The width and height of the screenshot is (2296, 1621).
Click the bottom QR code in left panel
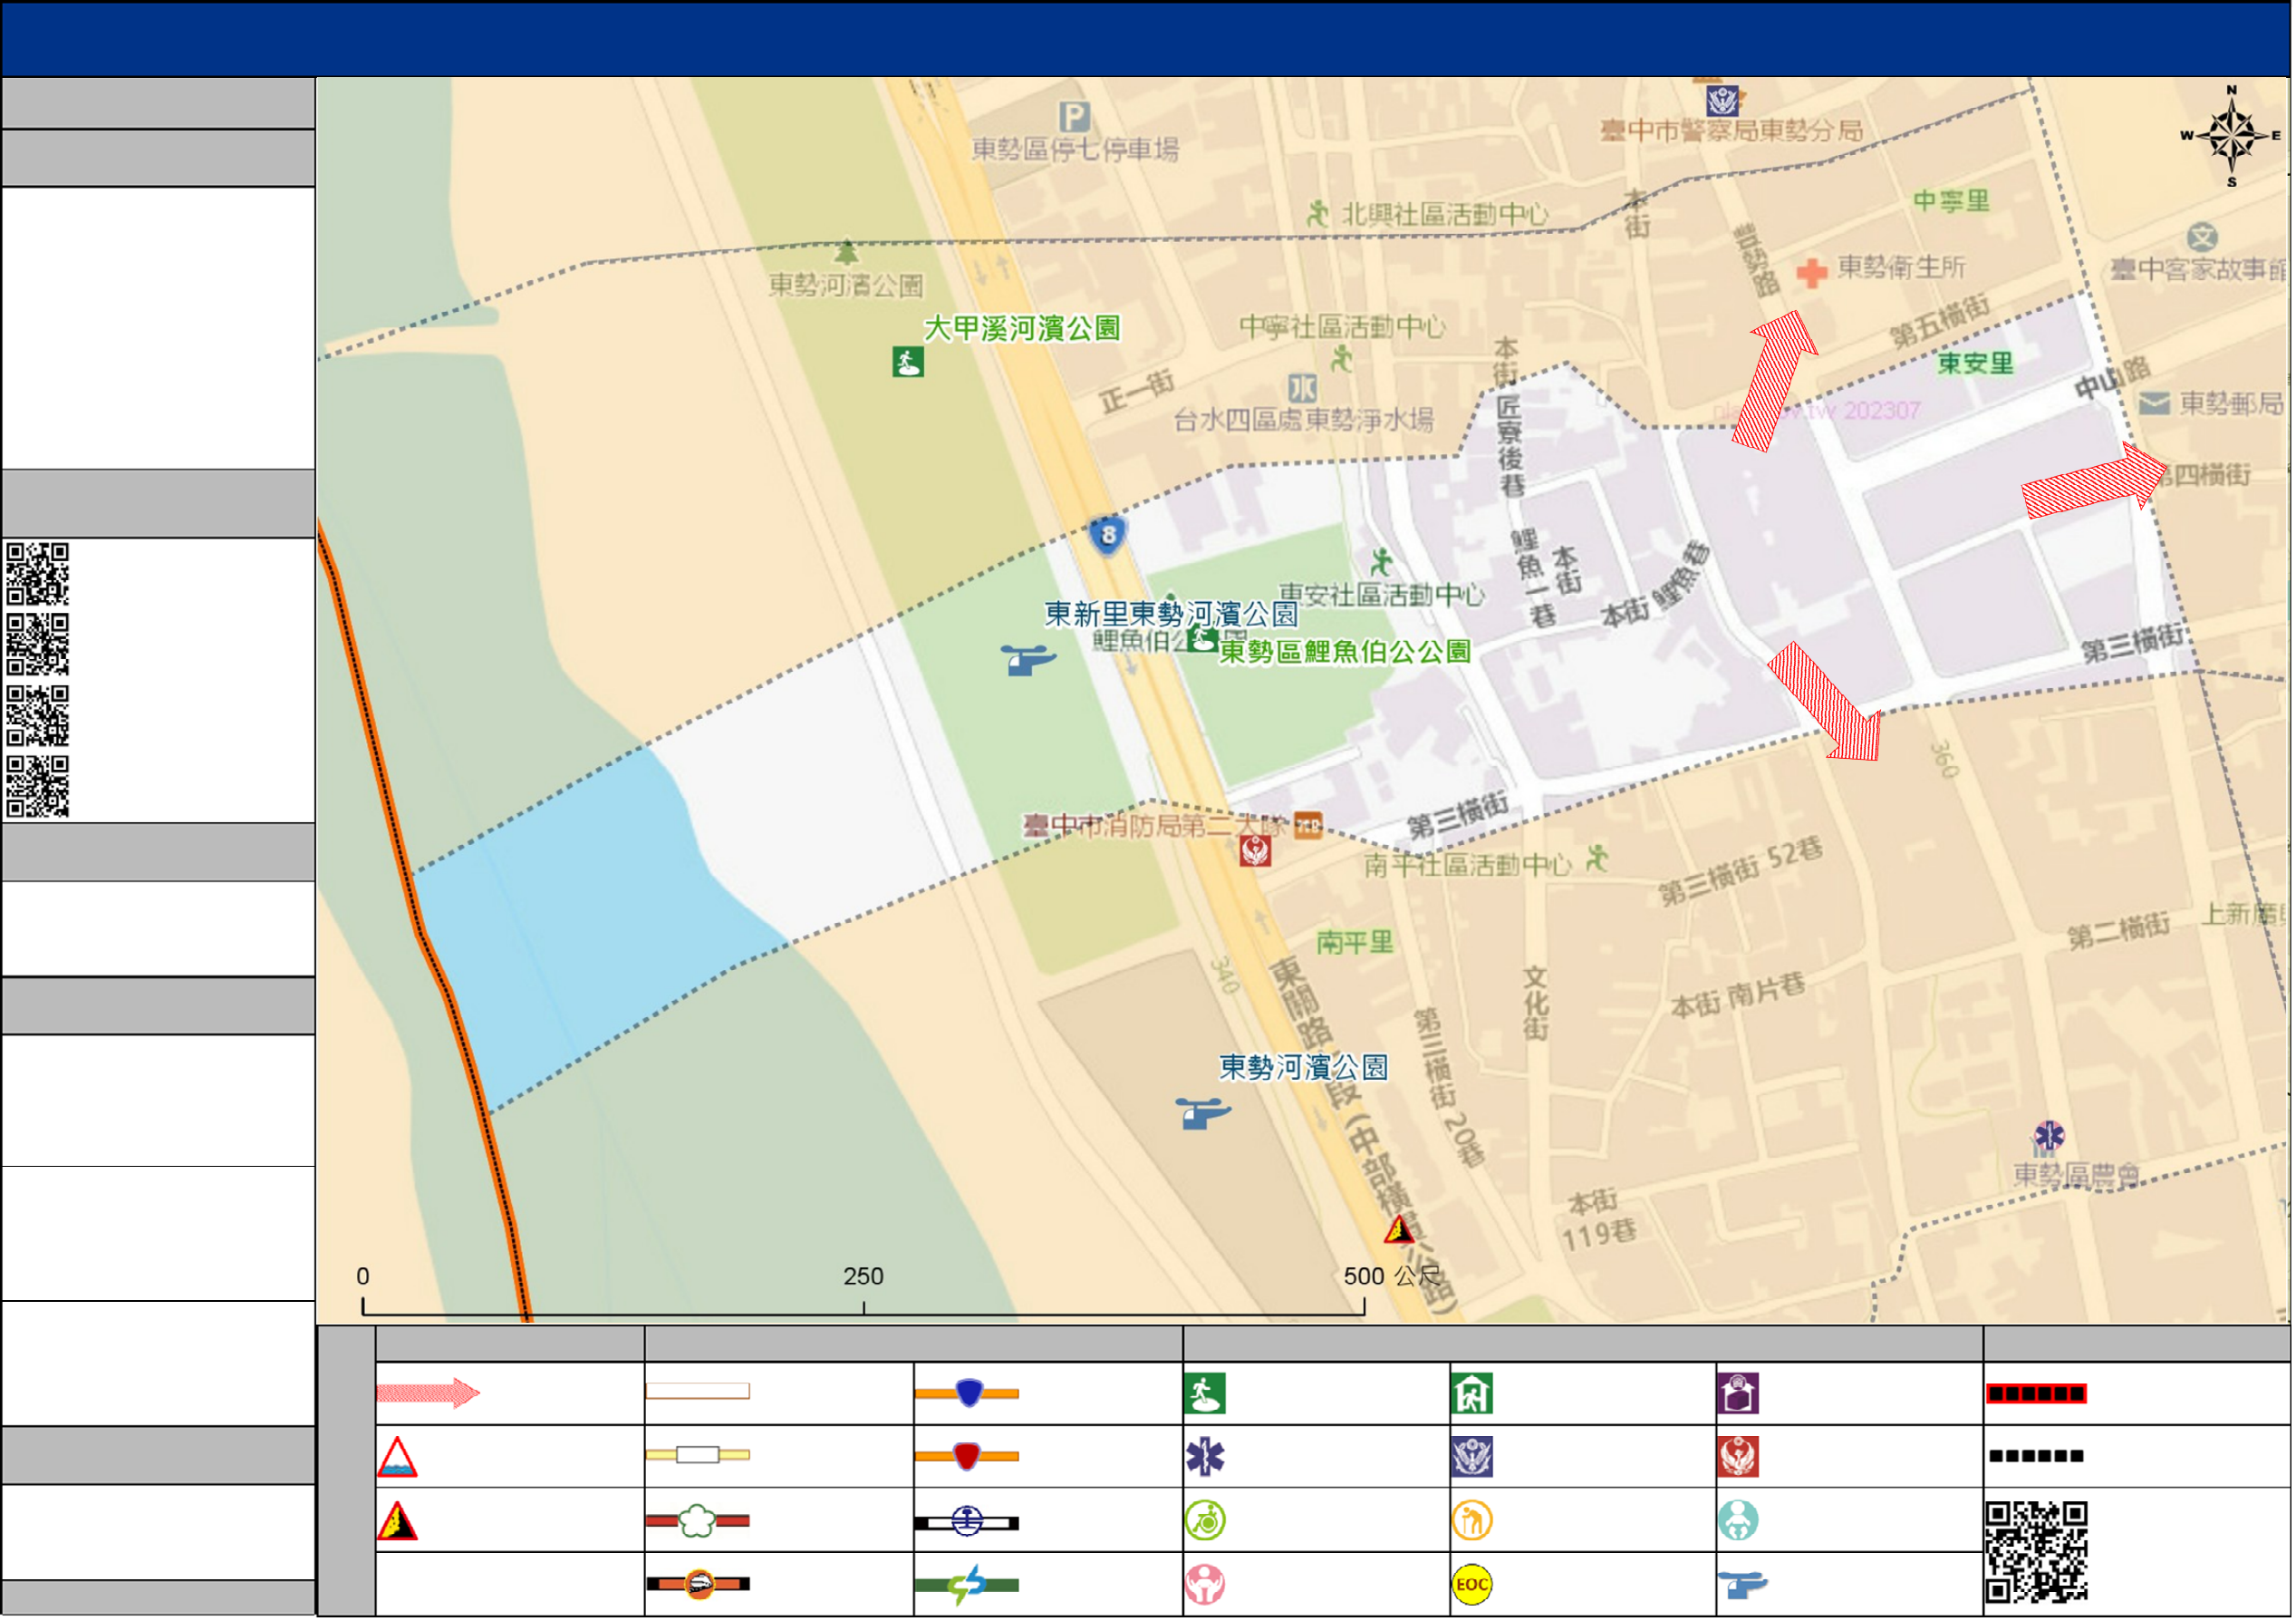click(x=38, y=788)
